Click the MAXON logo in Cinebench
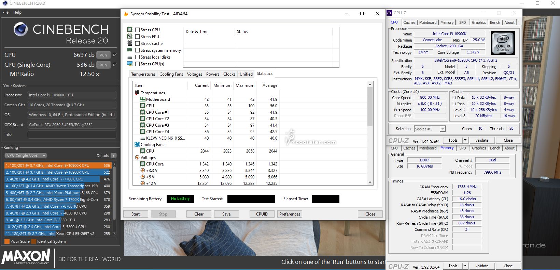This screenshot has height=270, width=560. coord(26,257)
